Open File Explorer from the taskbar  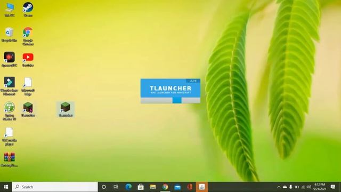[x=153, y=187]
